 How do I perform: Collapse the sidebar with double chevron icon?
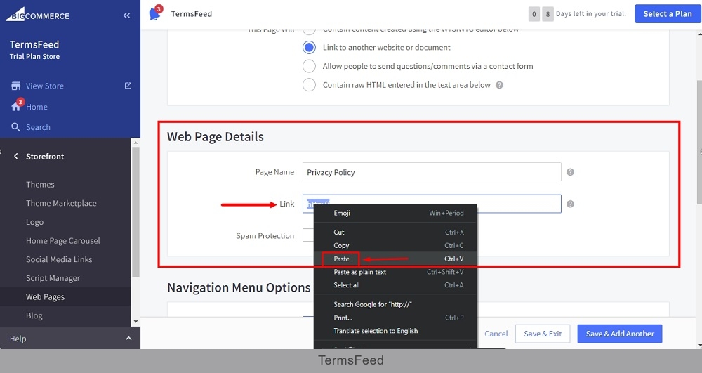126,15
